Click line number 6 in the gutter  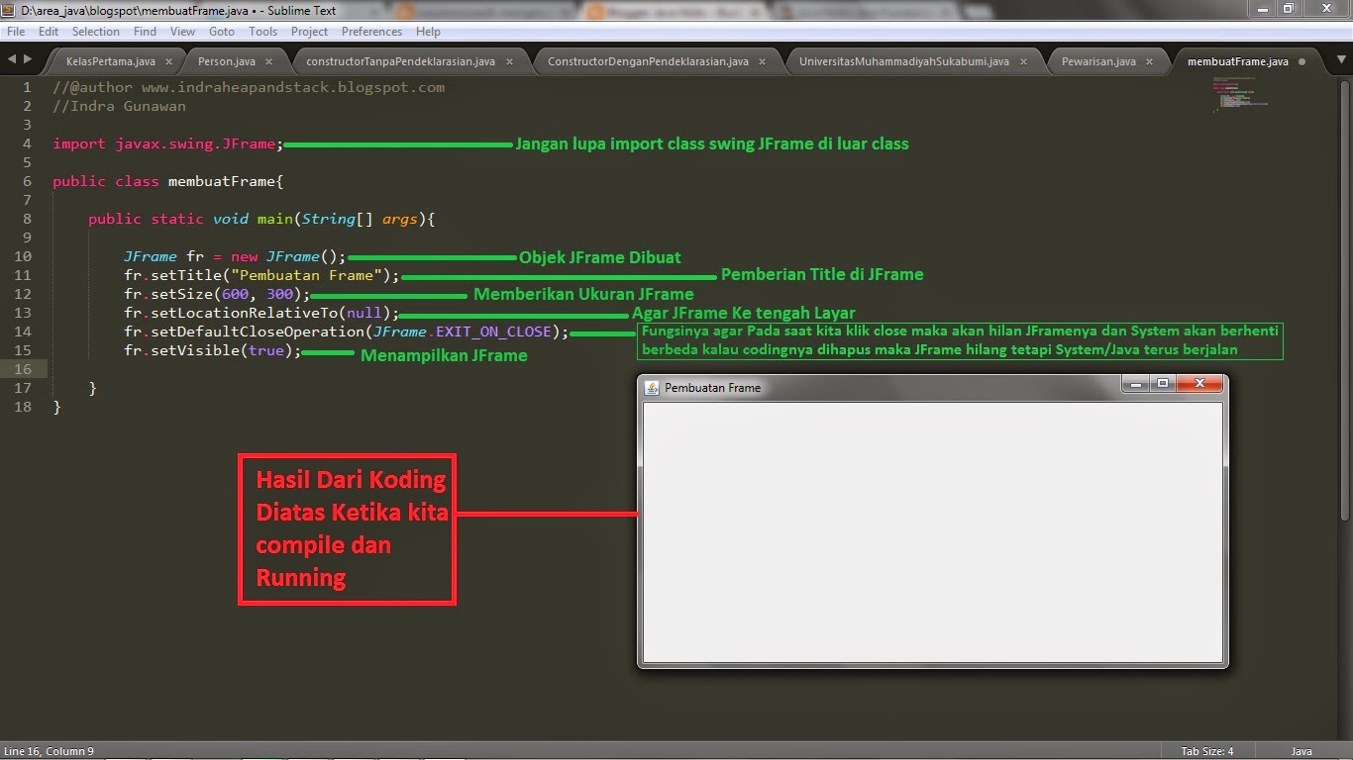28,181
